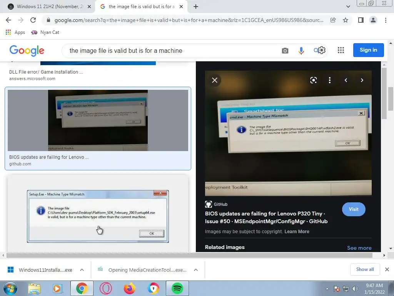Click the Learn More copyright link
The height and width of the screenshot is (296, 394).
(297, 232)
